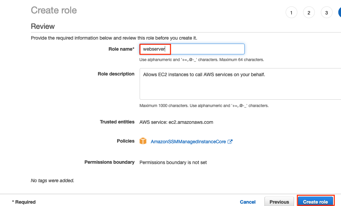Click the Review section heading
Image resolution: width=341 pixels, height=206 pixels.
pyautogui.click(x=43, y=26)
